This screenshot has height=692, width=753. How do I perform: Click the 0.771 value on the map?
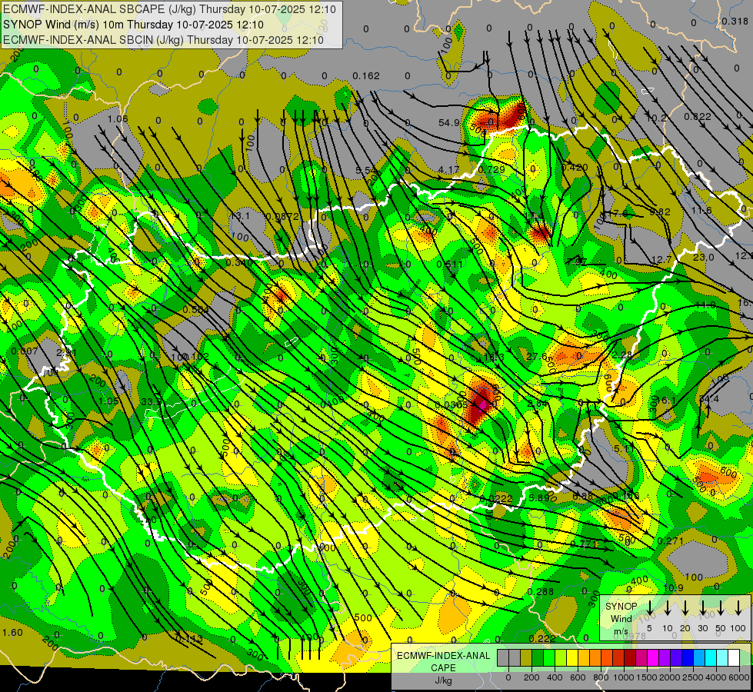coord(584,544)
